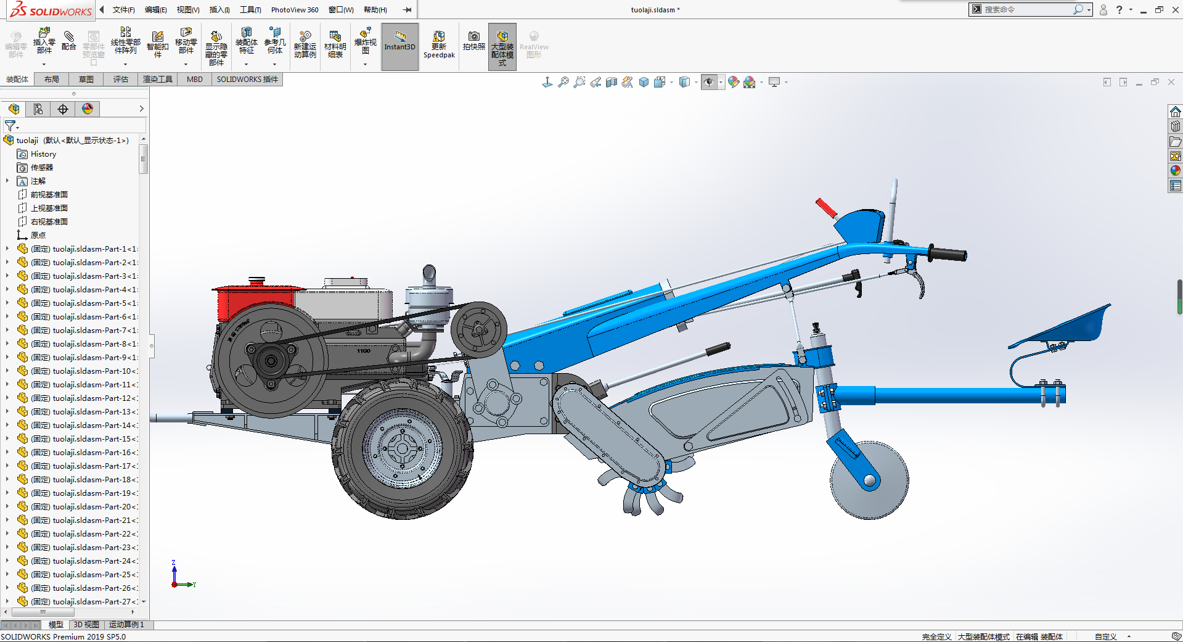1183x642 pixels.
Task: Expand tuolaji.sldasm-Part-5 tree node
Action: [x=7, y=303]
